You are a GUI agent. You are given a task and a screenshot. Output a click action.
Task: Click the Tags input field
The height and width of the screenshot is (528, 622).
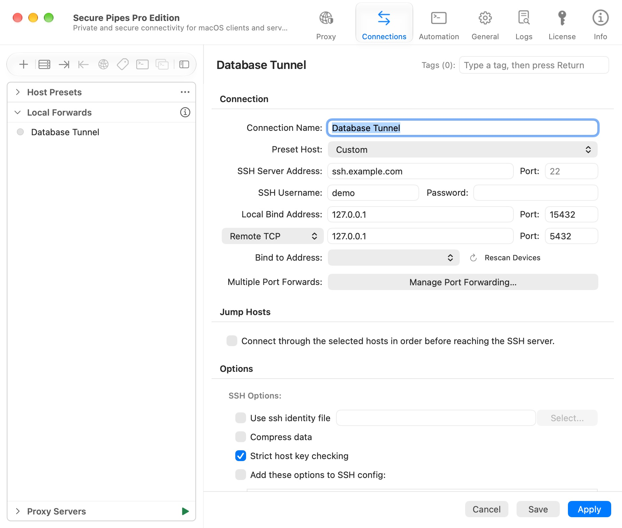(x=534, y=65)
